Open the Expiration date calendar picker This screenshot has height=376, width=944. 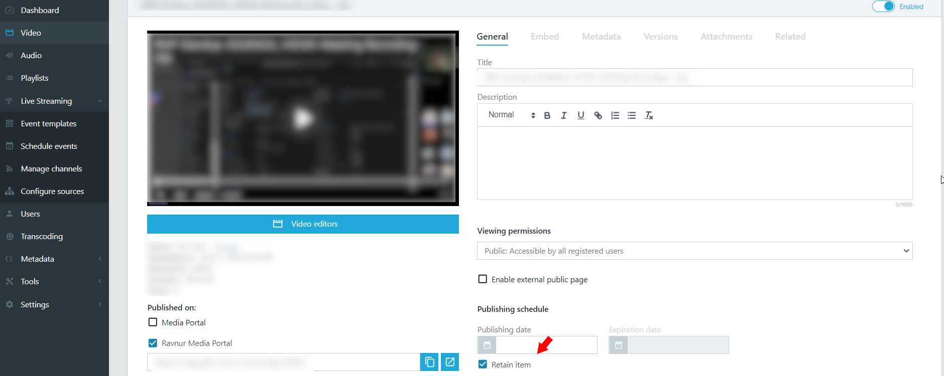(x=618, y=345)
